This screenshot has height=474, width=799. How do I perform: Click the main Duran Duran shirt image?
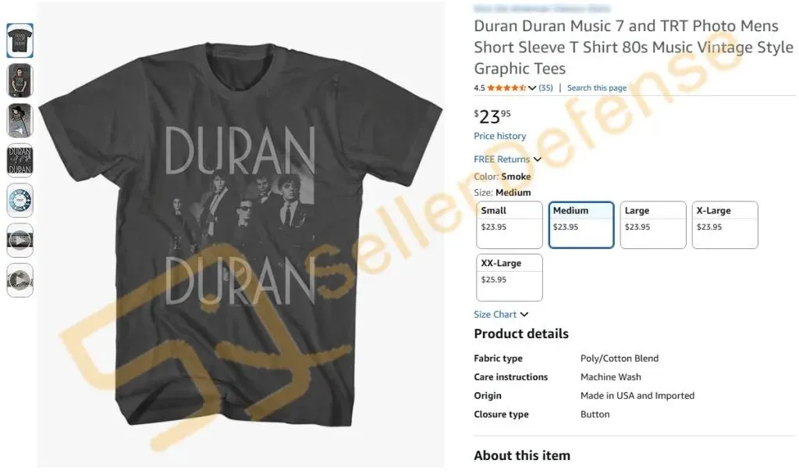tap(240, 235)
